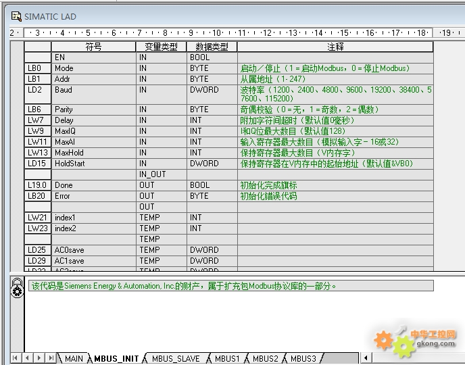Click the 符号 column header
This screenshot has height=365, width=465.
[x=93, y=47]
